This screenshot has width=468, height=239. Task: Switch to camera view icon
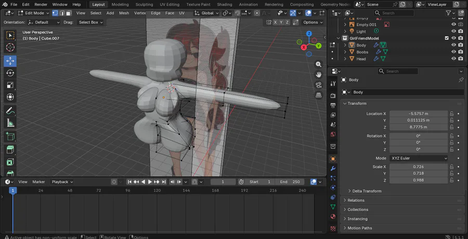pos(319,85)
